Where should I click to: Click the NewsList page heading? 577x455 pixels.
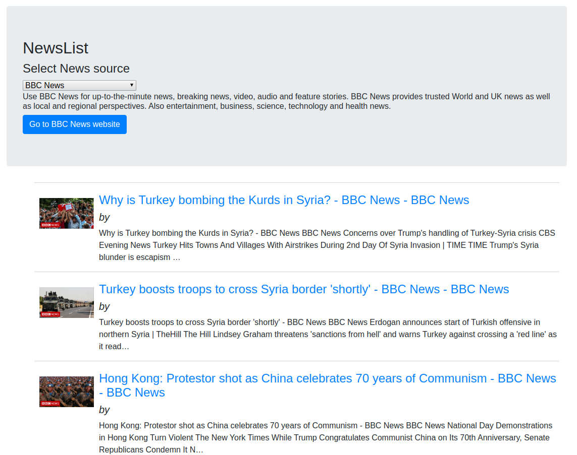(56, 48)
